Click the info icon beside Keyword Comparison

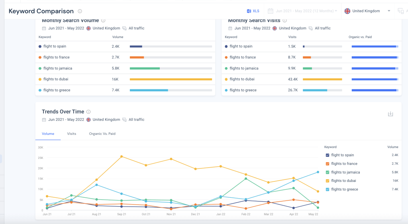pyautogui.click(x=80, y=11)
